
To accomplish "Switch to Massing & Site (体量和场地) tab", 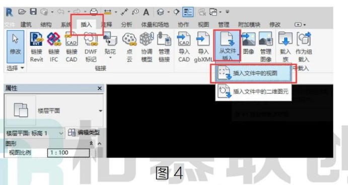I will (155, 24).
